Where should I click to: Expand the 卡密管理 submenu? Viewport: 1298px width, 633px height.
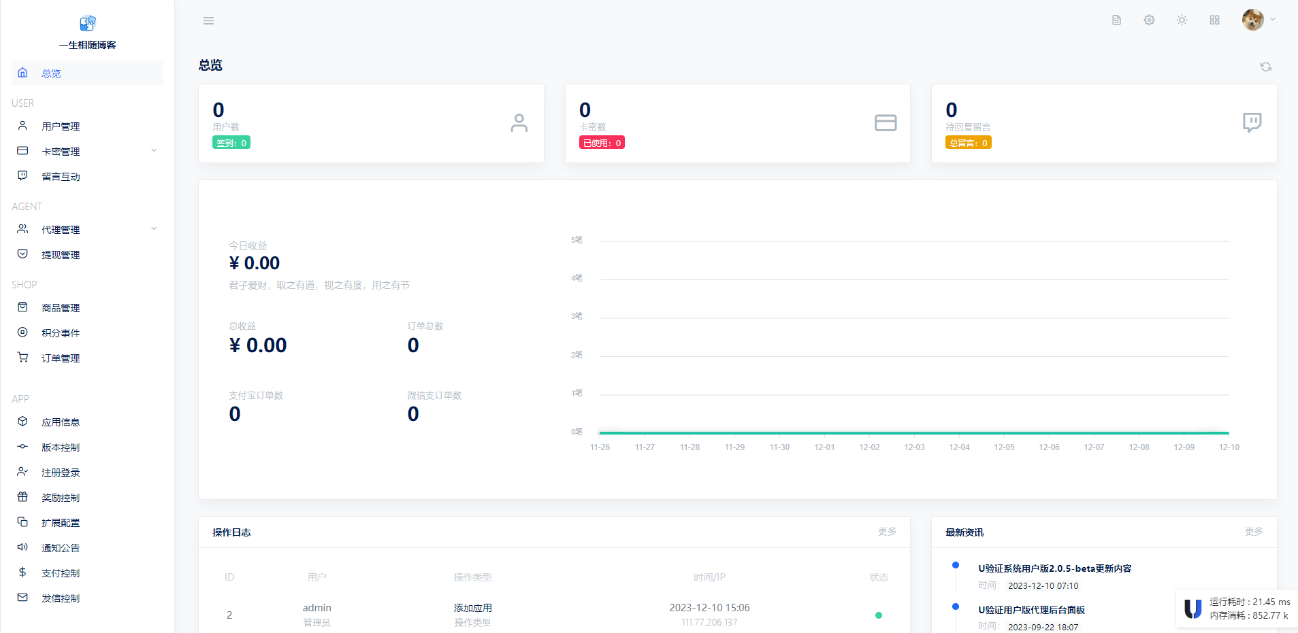point(154,150)
